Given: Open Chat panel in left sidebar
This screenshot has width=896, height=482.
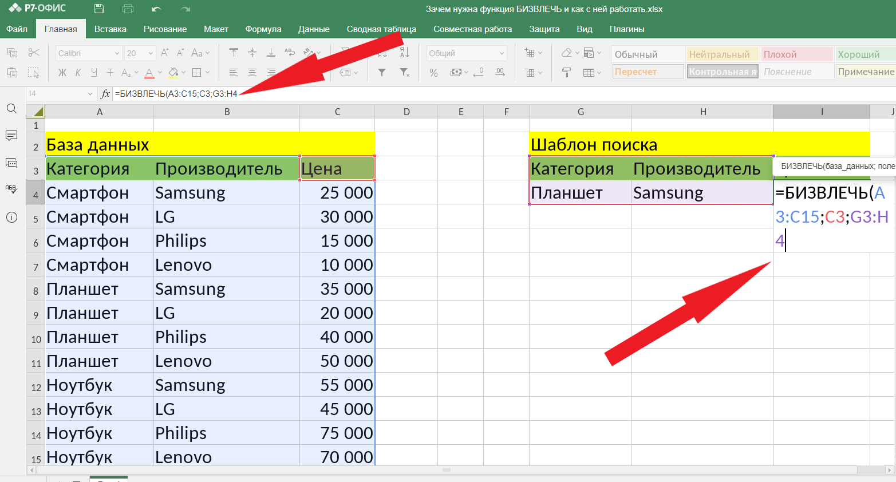Looking at the screenshot, I should (x=11, y=163).
